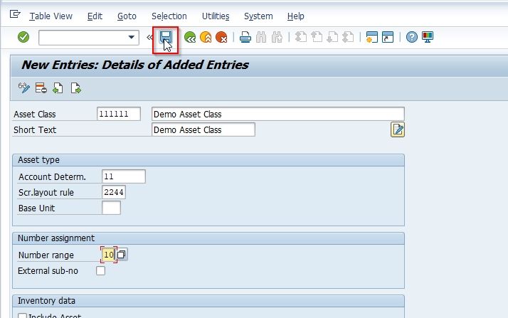508x318 pixels.
Task: Go to first page icon
Action: click(x=301, y=38)
